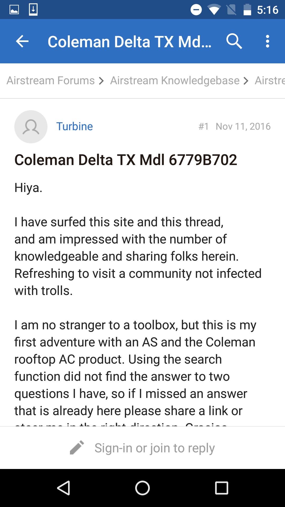285x507 pixels.
Task: Open Airstream Knowledgebase breadcrumb
Action: click(175, 81)
